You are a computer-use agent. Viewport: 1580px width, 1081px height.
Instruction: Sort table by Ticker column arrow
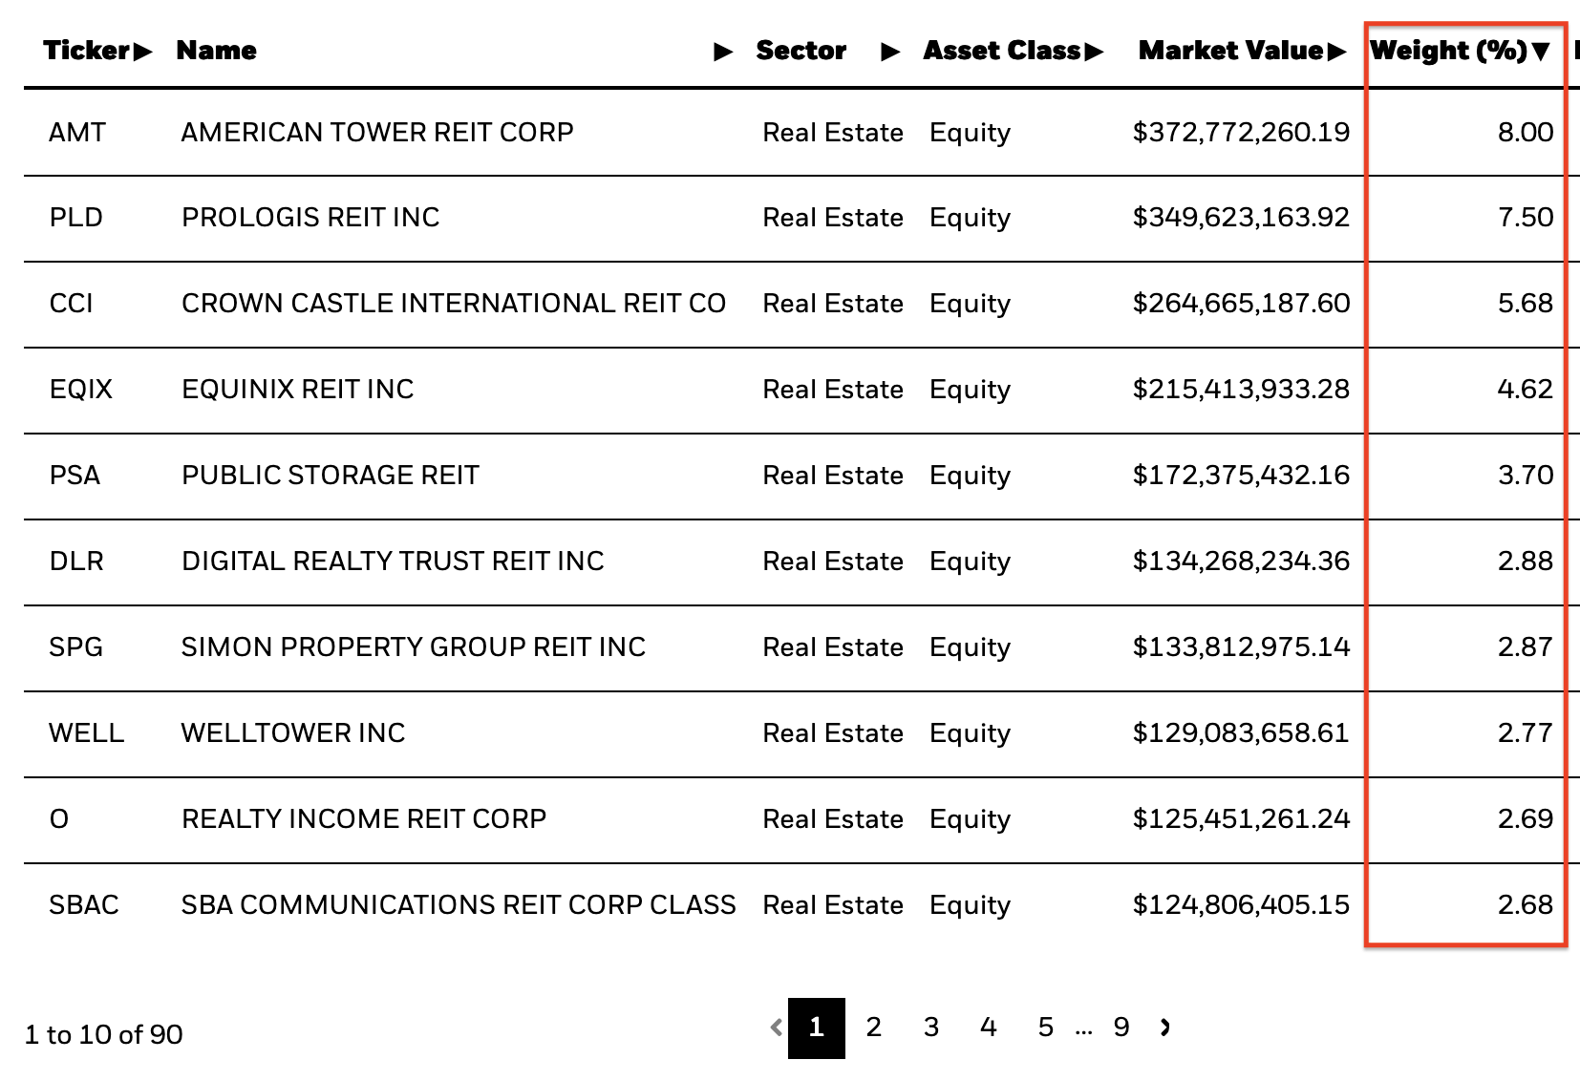pyautogui.click(x=142, y=52)
